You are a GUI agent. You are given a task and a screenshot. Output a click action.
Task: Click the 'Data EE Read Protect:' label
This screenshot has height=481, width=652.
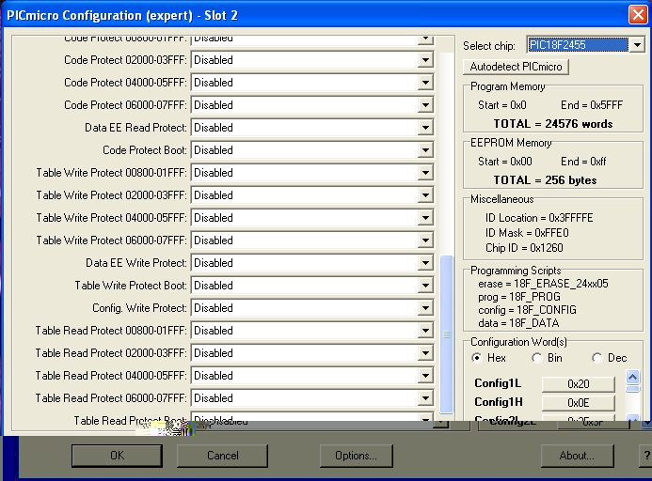tap(135, 128)
